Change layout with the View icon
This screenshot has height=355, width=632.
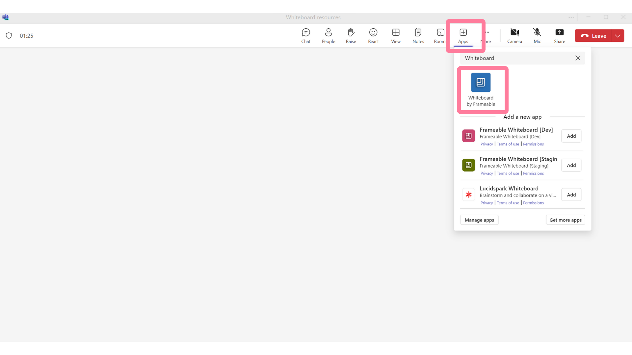tap(396, 35)
